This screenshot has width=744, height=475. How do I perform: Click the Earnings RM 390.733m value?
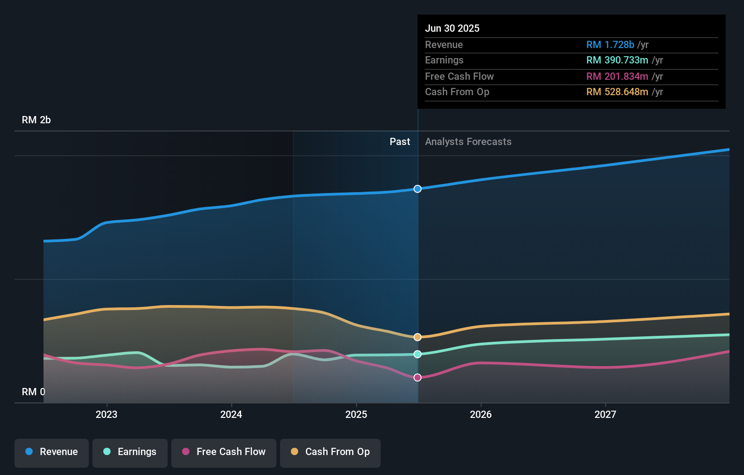click(620, 60)
